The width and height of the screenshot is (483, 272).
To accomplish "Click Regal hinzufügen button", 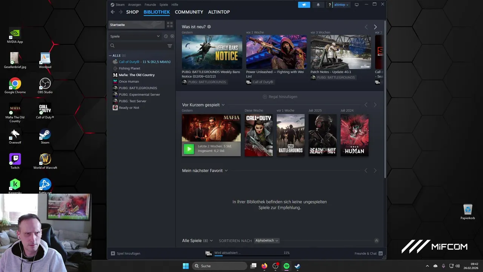I will pos(280,97).
